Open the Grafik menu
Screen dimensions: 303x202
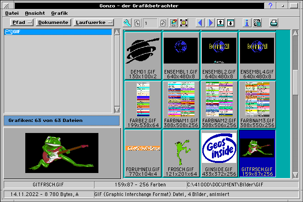tap(59, 13)
